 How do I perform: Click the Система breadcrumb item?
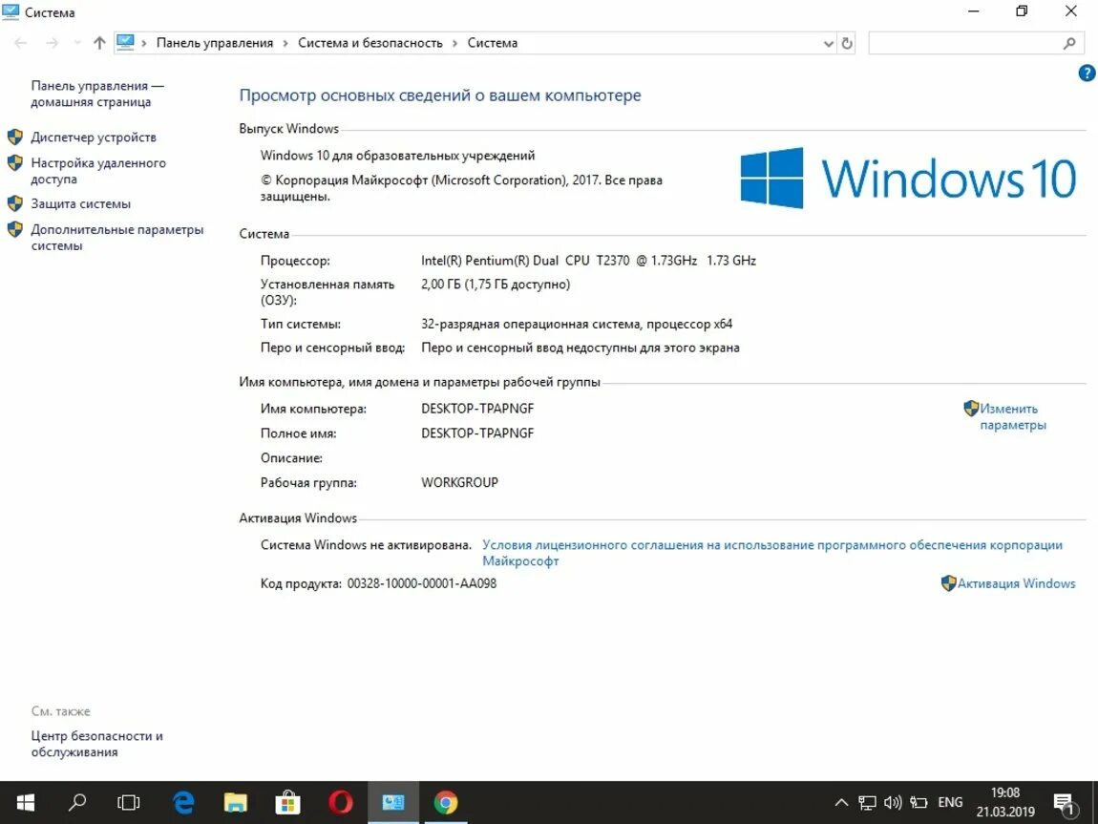pos(493,43)
